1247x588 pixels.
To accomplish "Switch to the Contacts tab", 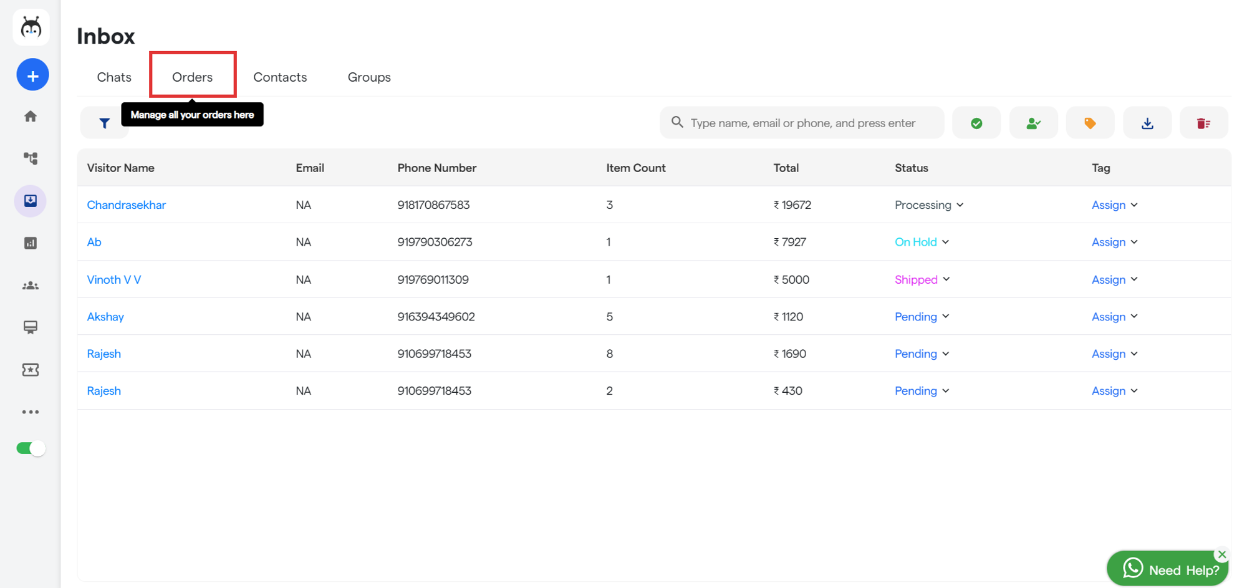I will (x=280, y=77).
